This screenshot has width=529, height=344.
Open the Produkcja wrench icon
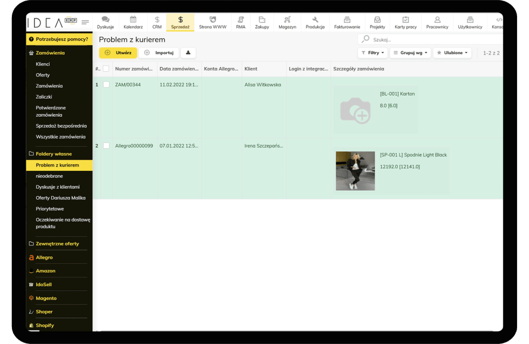pyautogui.click(x=315, y=20)
